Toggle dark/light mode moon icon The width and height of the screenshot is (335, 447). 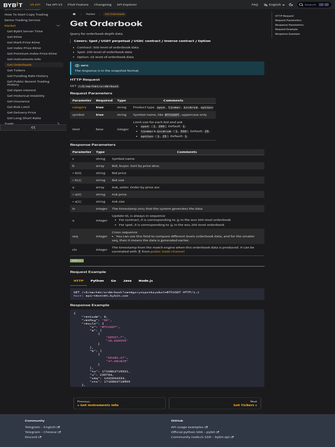tap(291, 4)
